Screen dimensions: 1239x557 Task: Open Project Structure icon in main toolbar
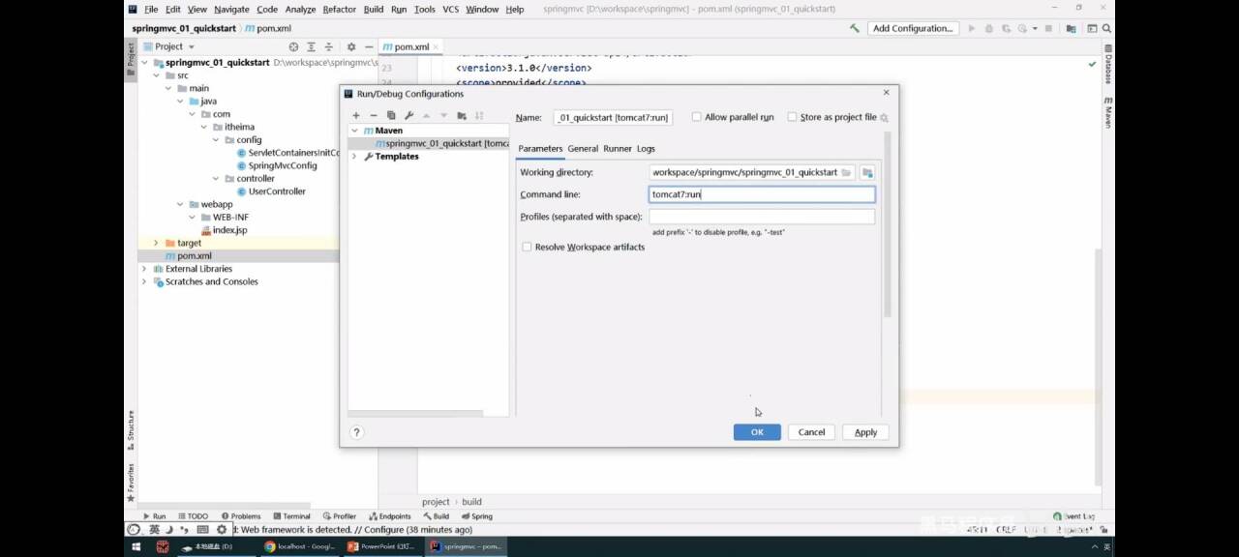tap(1072, 28)
